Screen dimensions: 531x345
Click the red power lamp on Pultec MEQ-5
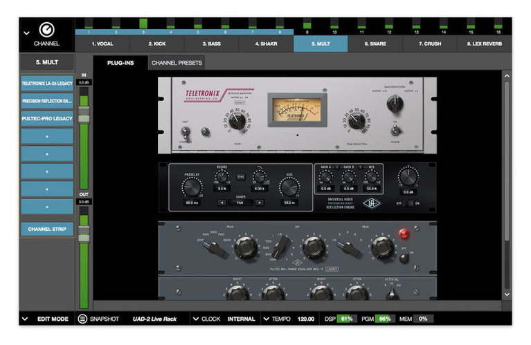404,234
